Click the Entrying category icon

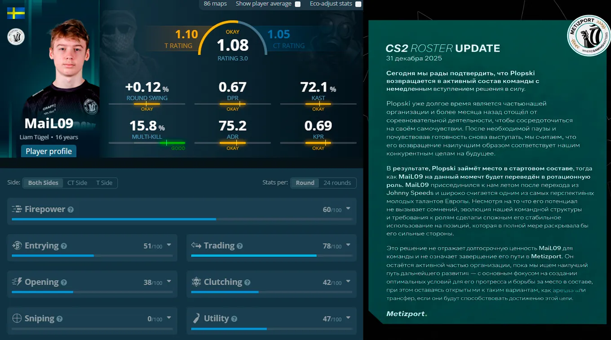pyautogui.click(x=17, y=246)
